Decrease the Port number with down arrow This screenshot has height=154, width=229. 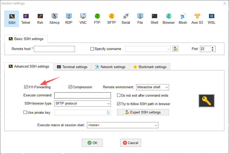[212, 50]
